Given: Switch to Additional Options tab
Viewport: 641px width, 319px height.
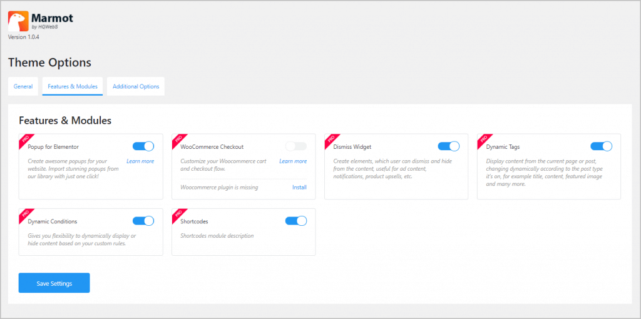Looking at the screenshot, I should tap(136, 86).
